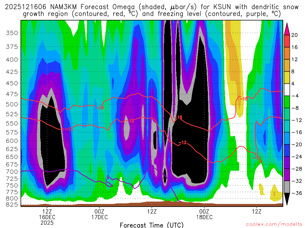The image size is (305, 228).
Task: Click the coolwx.com/modelts link text
Action: [274, 224]
